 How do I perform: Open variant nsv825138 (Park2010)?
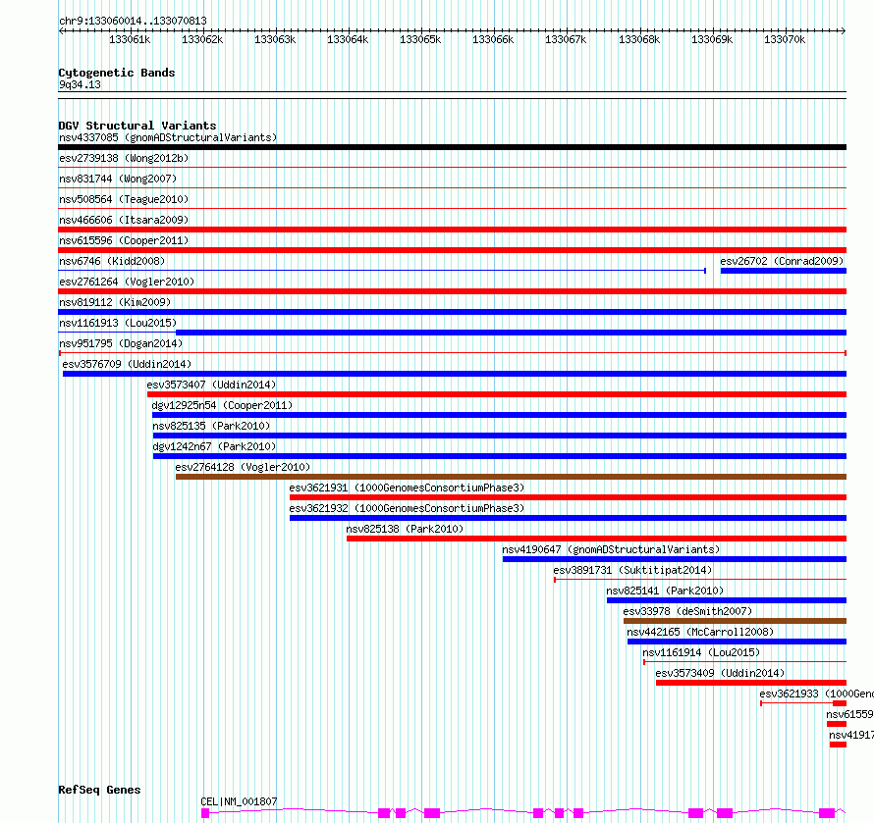click(x=405, y=529)
